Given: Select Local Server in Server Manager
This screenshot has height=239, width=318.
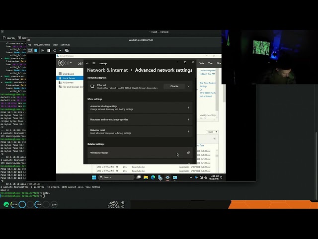Looking at the screenshot, I should pyautogui.click(x=70, y=78).
